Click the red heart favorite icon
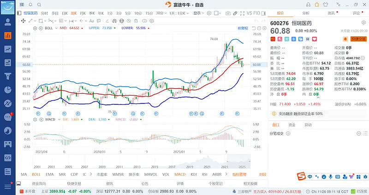 [x=315, y=39]
